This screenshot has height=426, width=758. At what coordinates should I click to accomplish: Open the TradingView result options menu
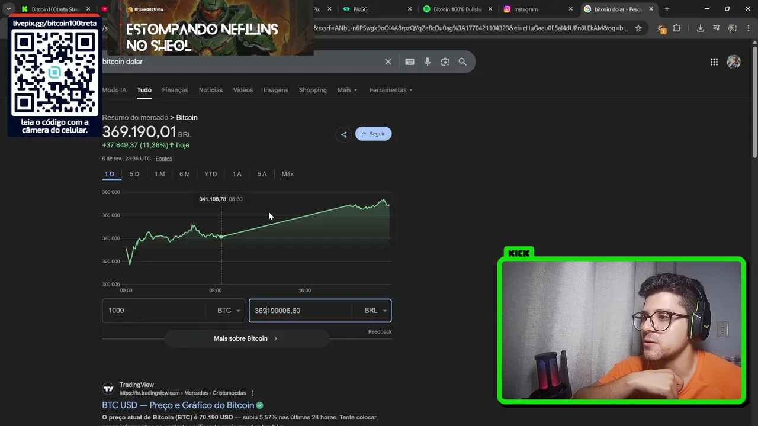coord(253,393)
